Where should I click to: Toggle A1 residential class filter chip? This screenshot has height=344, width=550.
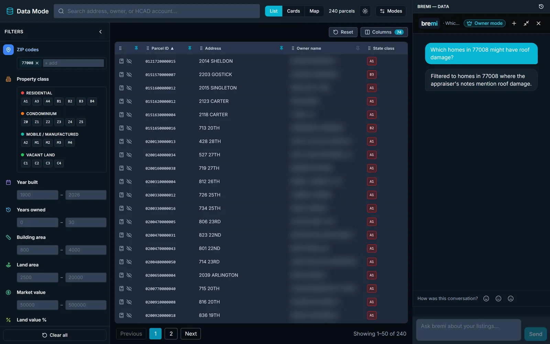26,101
